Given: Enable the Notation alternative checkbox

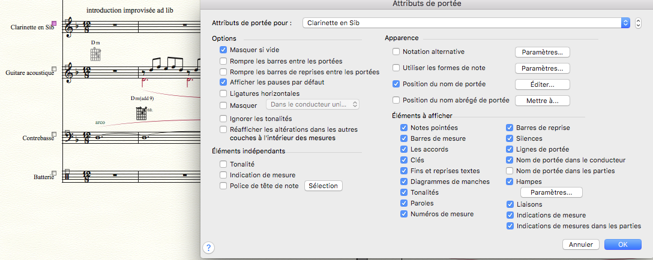Looking at the screenshot, I should coord(396,52).
